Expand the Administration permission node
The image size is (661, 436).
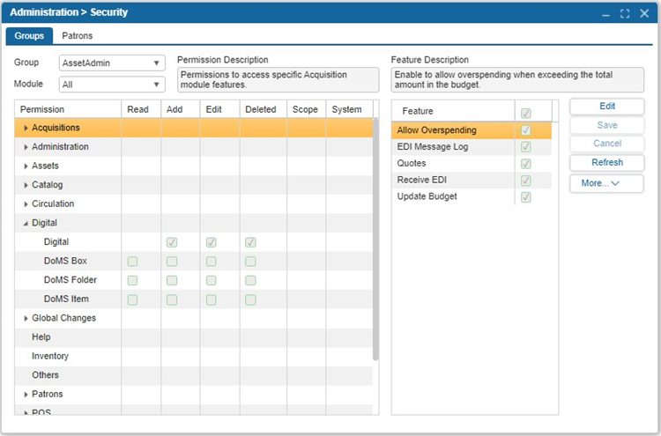[x=26, y=147]
